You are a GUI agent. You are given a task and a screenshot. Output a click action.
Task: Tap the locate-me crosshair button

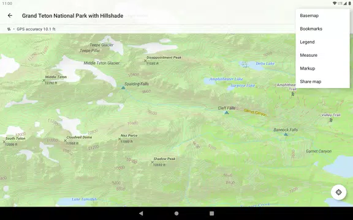point(338,193)
